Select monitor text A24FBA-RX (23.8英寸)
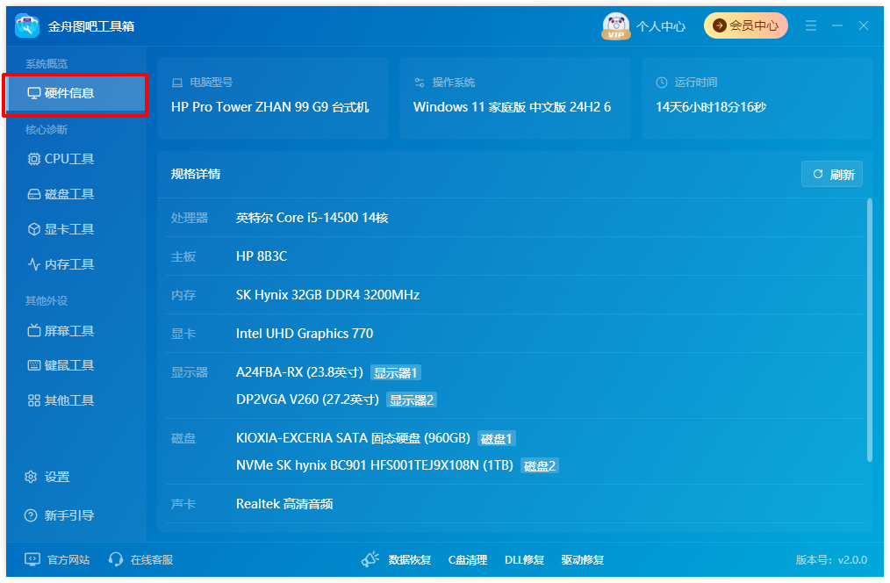The width and height of the screenshot is (890, 583). [x=299, y=372]
